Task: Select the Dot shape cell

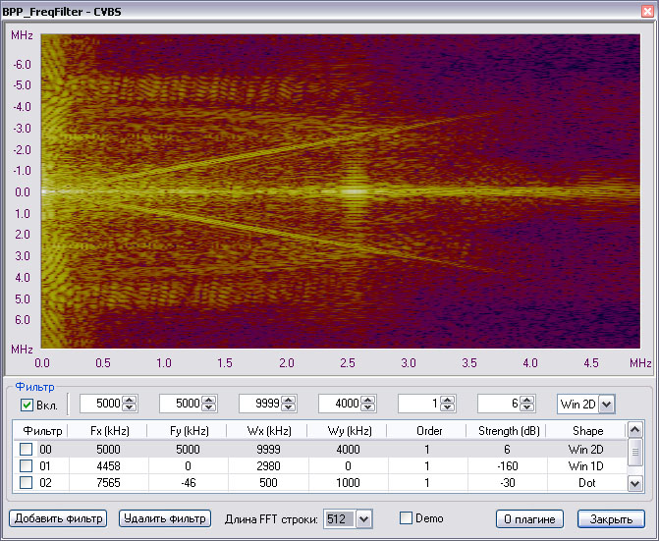Action: 586,483
